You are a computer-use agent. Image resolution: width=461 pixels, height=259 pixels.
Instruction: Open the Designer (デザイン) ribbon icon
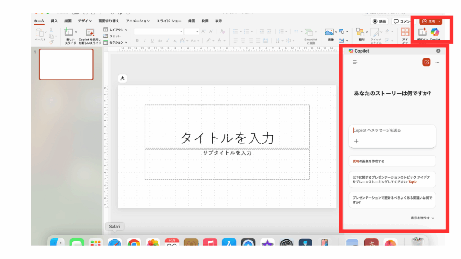click(422, 33)
